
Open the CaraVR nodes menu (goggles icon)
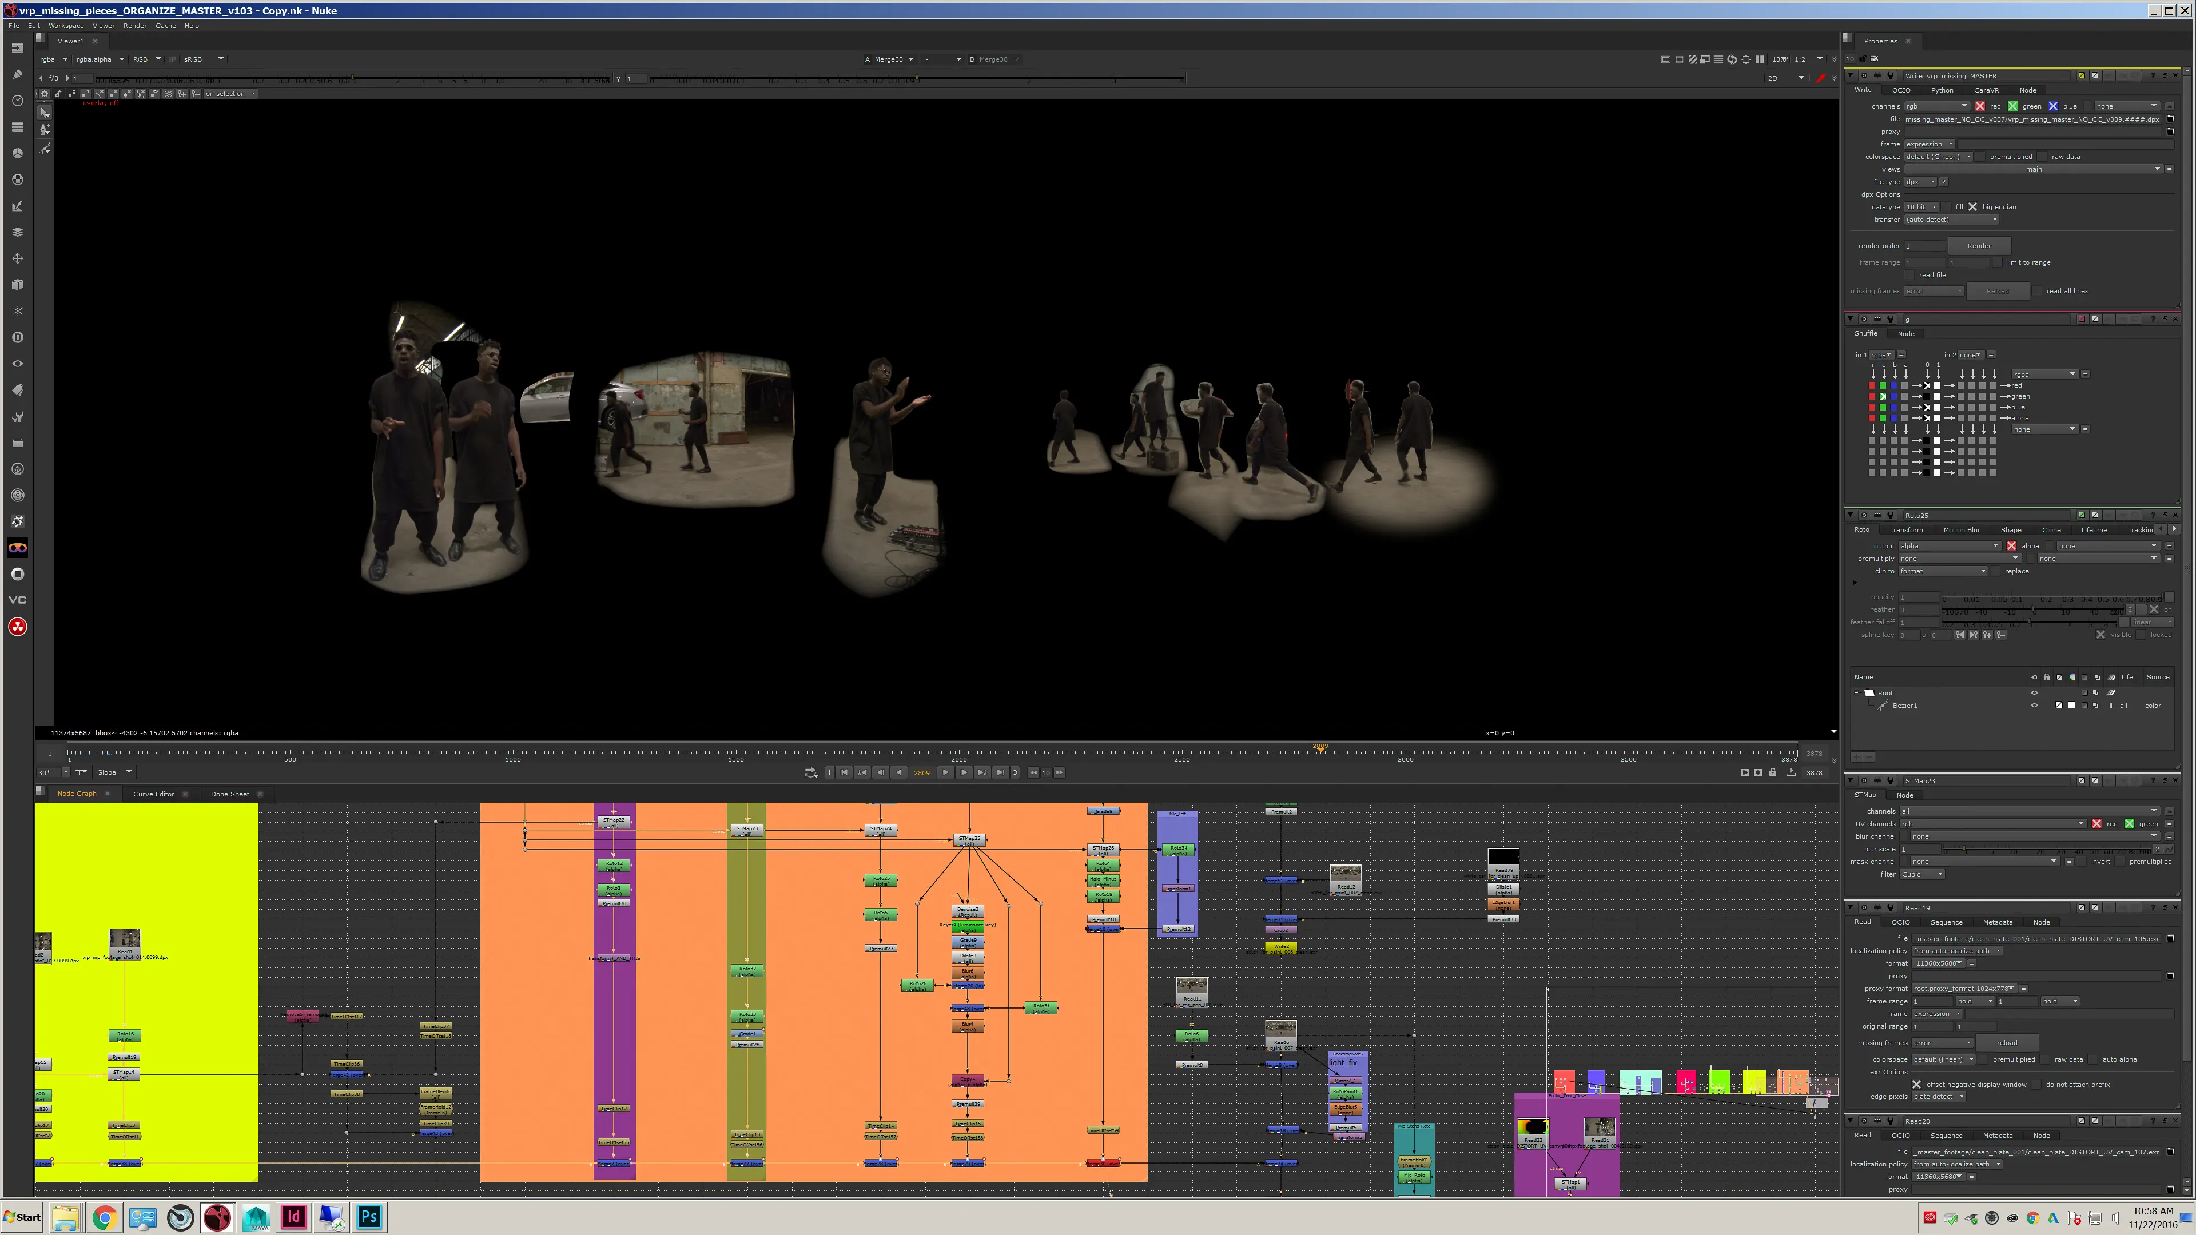17,548
